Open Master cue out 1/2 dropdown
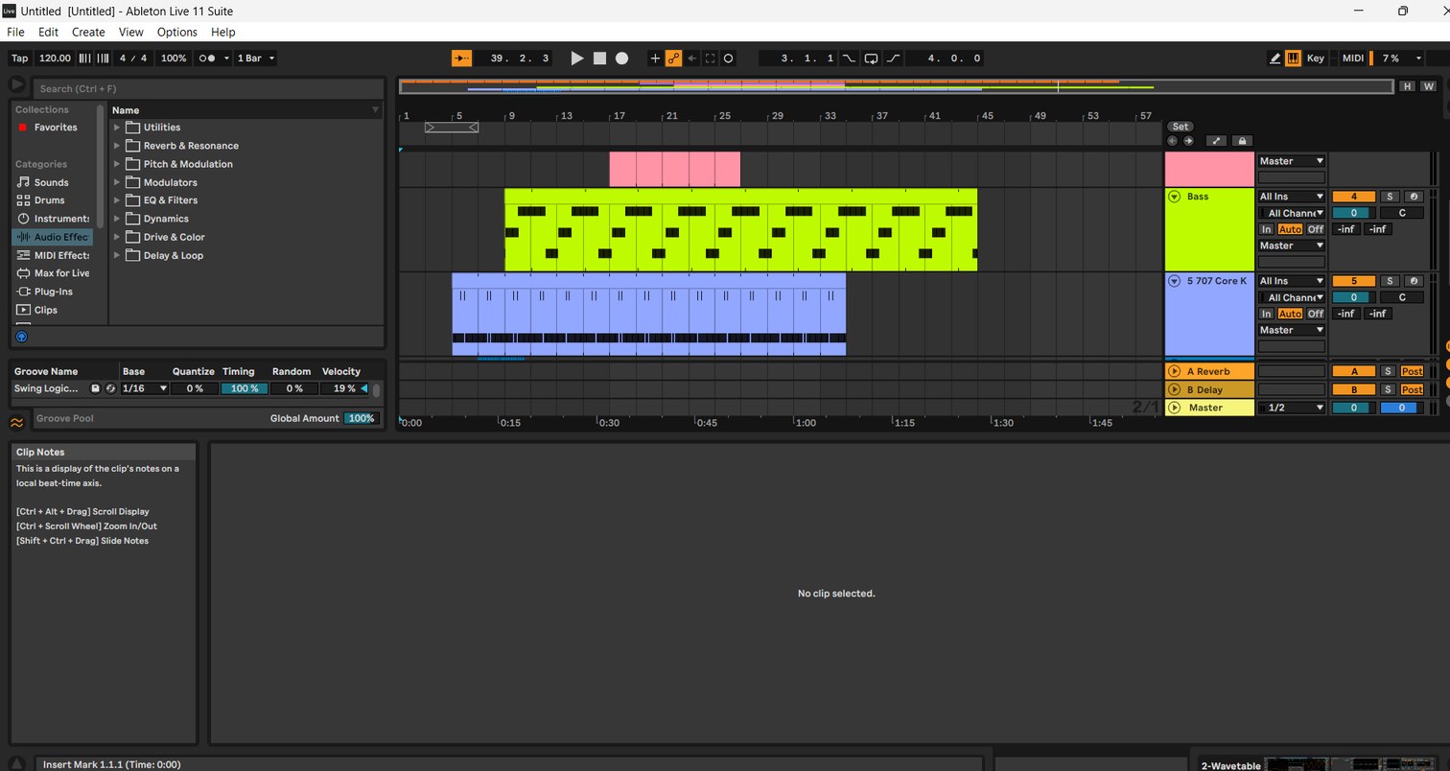Image resolution: width=1450 pixels, height=771 pixels. [x=1291, y=408]
